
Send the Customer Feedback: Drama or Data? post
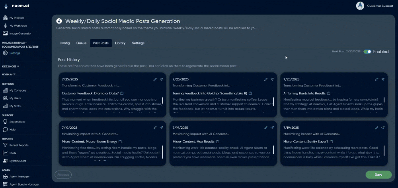(162, 79)
